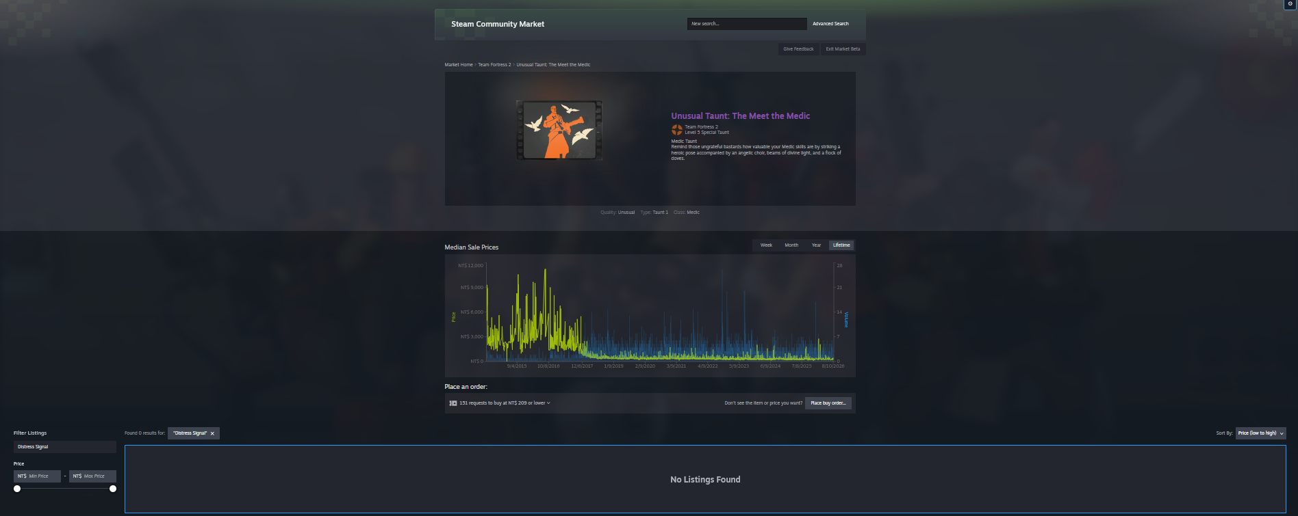Click Exit Market Beta button
Image resolution: width=1298 pixels, height=516 pixels.
coord(843,49)
